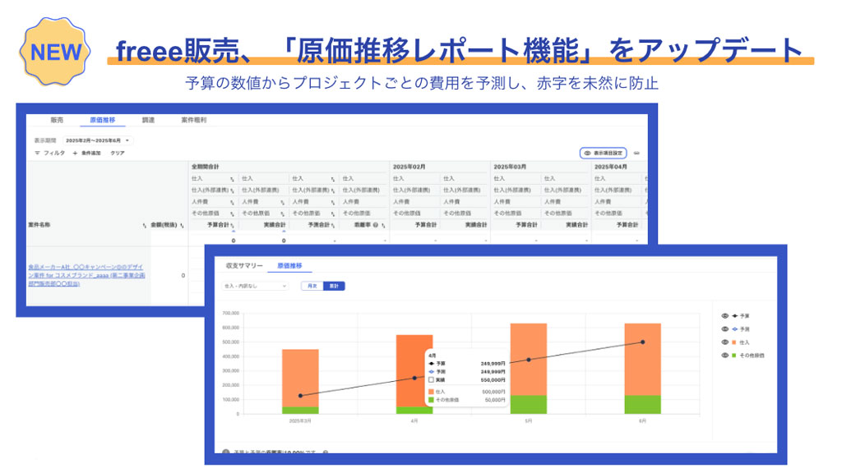Click the 表示項目設定 button
Image resolution: width=842 pixels, height=473 pixels.
[x=604, y=154]
